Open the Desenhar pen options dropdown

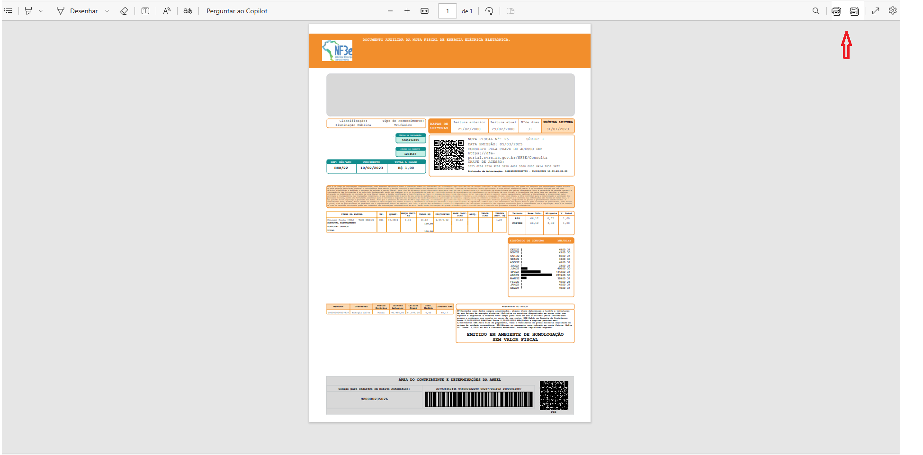(107, 11)
